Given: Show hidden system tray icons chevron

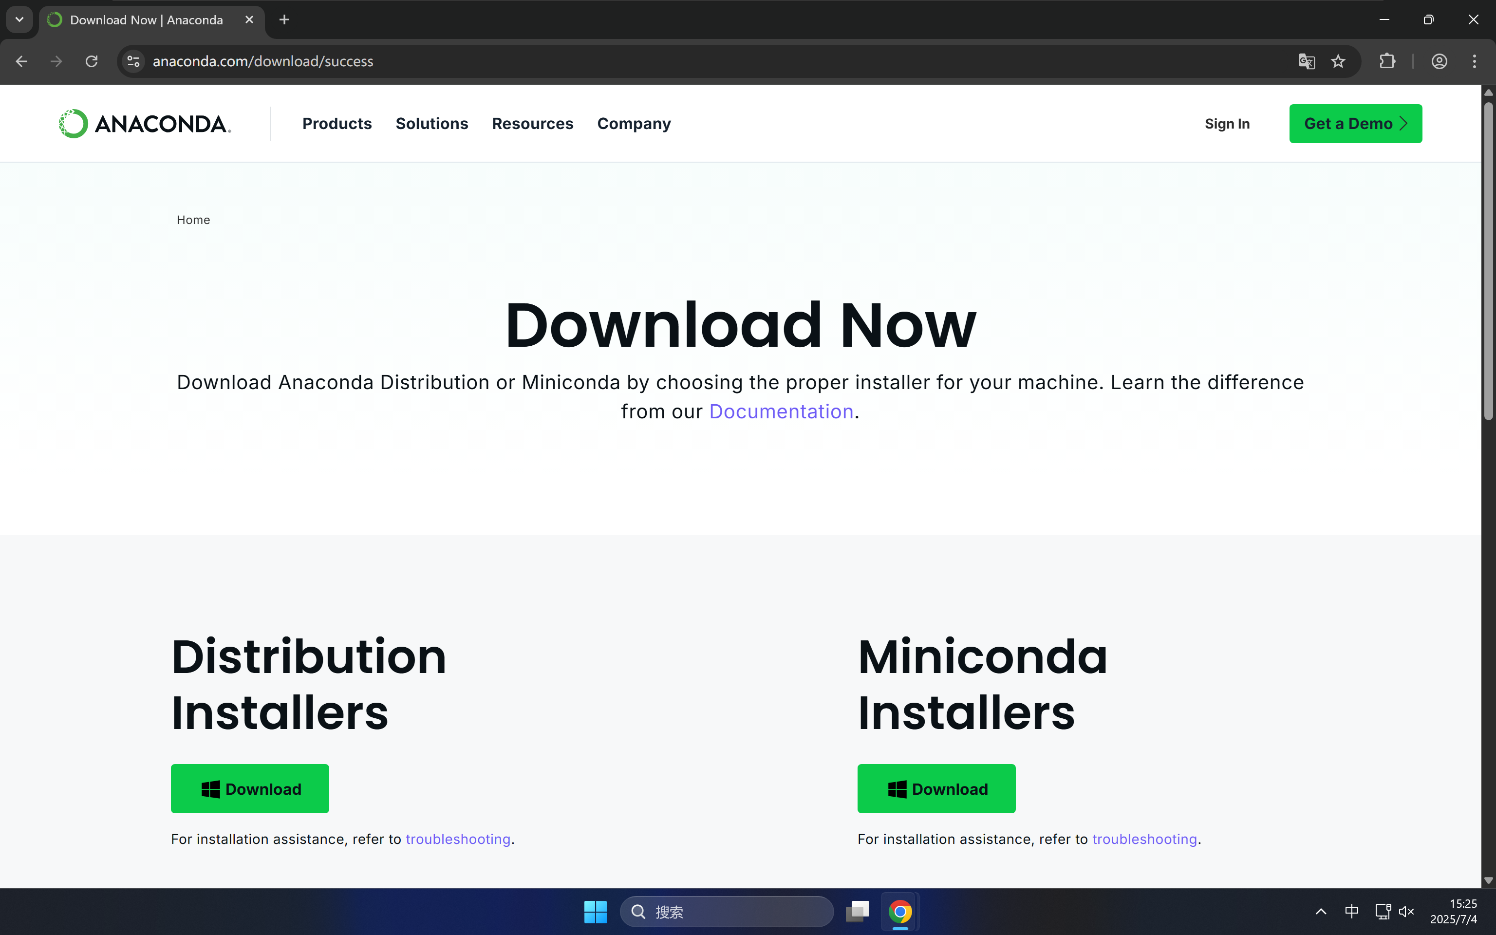Looking at the screenshot, I should tap(1321, 912).
